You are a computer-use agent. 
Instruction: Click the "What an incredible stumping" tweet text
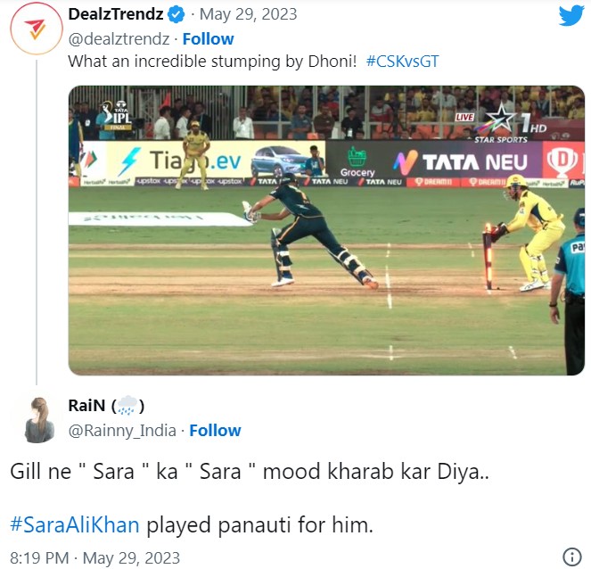(212, 62)
